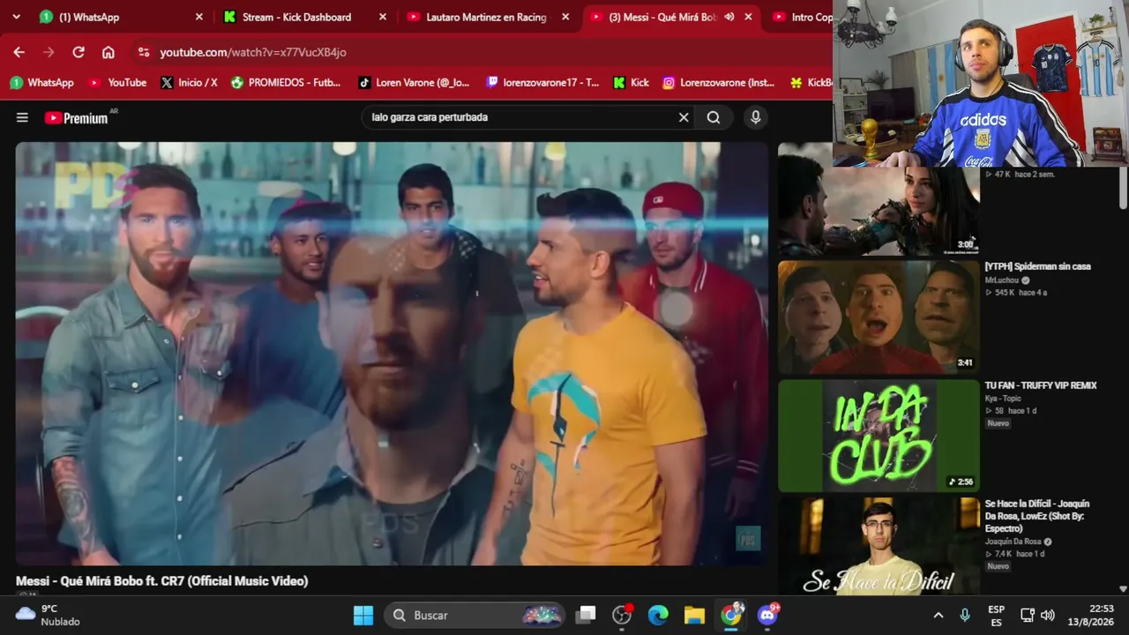Screen dimensions: 1129x635
Task: Open the Inicio / X bookmark
Action: pyautogui.click(x=189, y=82)
